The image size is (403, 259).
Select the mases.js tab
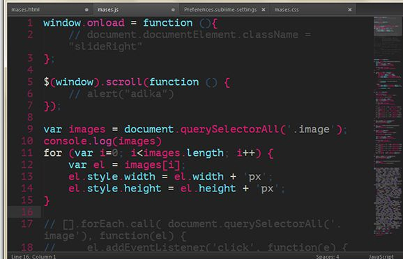pos(136,10)
